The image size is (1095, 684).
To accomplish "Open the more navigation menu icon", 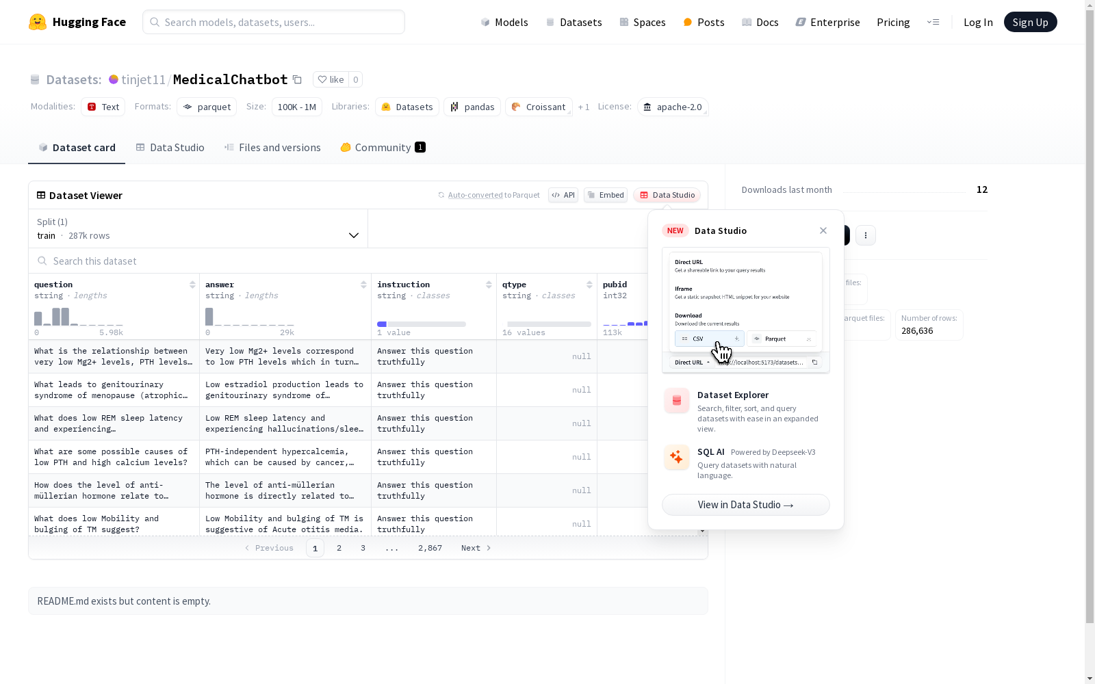I will (x=933, y=22).
